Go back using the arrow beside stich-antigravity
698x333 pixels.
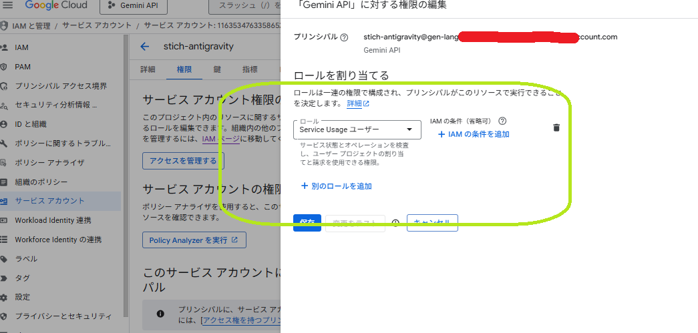coord(145,46)
